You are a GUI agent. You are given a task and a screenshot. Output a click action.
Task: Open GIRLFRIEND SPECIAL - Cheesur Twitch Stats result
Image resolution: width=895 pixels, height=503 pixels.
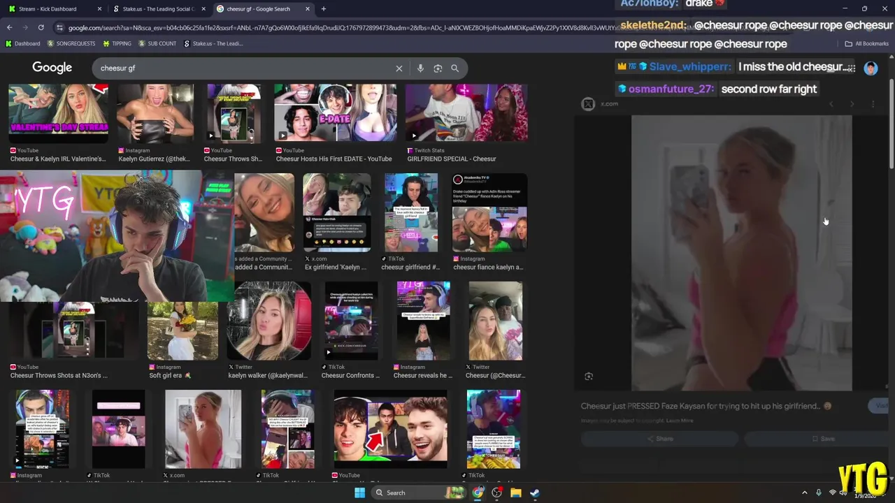pos(466,113)
